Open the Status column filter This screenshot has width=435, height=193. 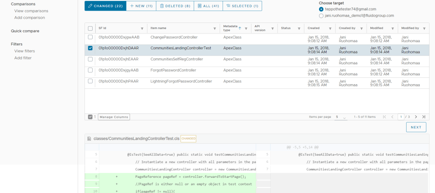point(299,28)
